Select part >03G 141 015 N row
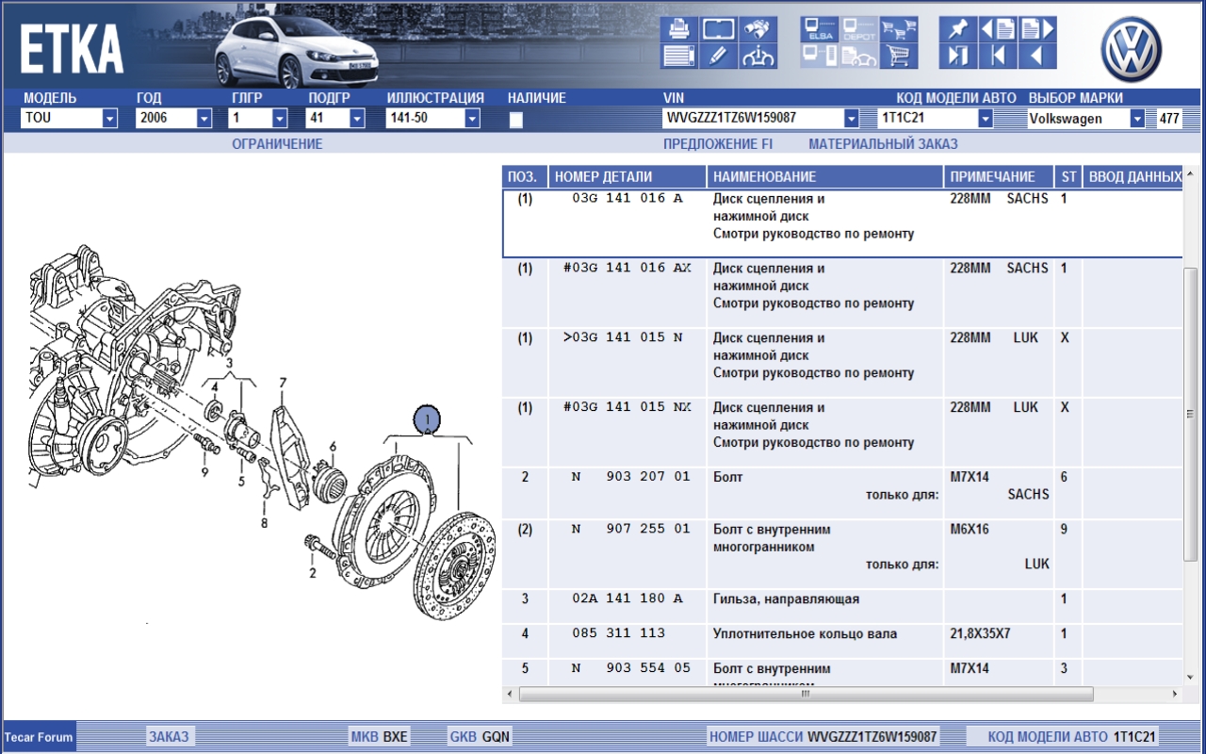The height and width of the screenshot is (754, 1206). pyautogui.click(x=842, y=362)
